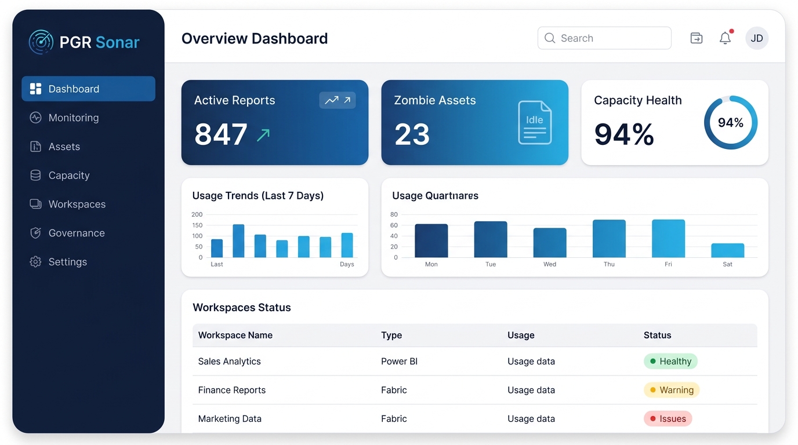The image size is (798, 445).
Task: Click Fabric type in Finance Reports row
Action: click(x=394, y=390)
